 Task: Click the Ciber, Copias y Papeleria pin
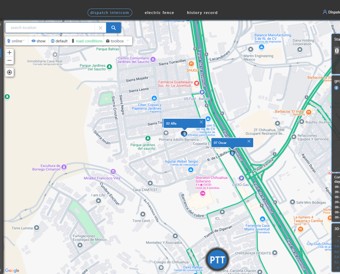click(154, 98)
